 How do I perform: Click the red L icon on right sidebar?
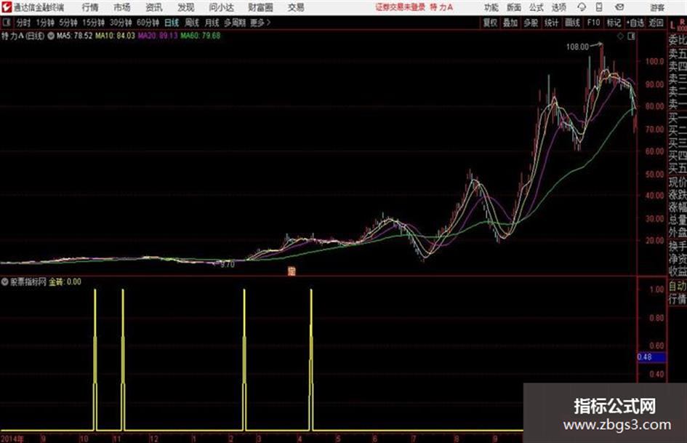(672, 25)
